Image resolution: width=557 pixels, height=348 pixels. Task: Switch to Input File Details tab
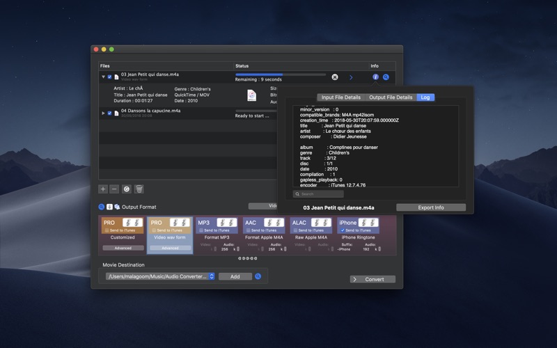341,97
